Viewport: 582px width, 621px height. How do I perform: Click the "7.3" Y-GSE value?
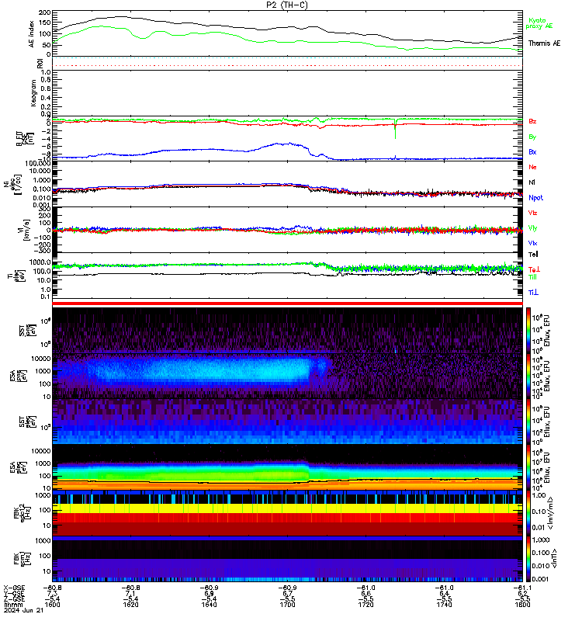(x=52, y=594)
